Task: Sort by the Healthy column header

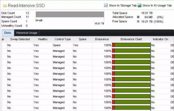Action: pos(43,39)
